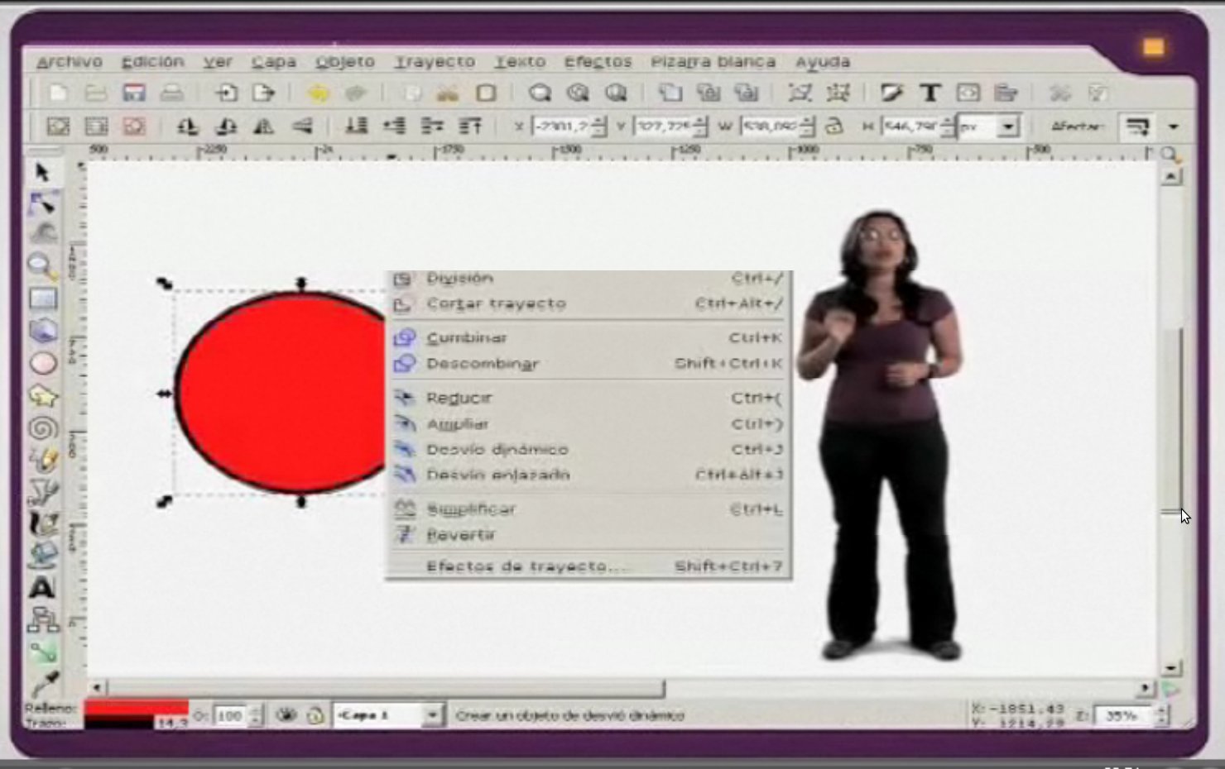Select the Star polygon tool
Viewport: 1225px width, 769px height.
(x=43, y=396)
